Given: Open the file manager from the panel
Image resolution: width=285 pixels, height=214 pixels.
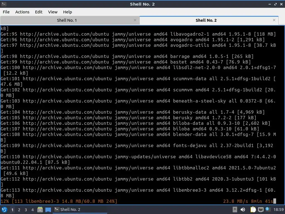Looking at the screenshot, I should click(x=40, y=210).
